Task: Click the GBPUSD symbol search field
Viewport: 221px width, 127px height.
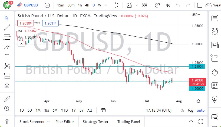Action: [30, 5]
